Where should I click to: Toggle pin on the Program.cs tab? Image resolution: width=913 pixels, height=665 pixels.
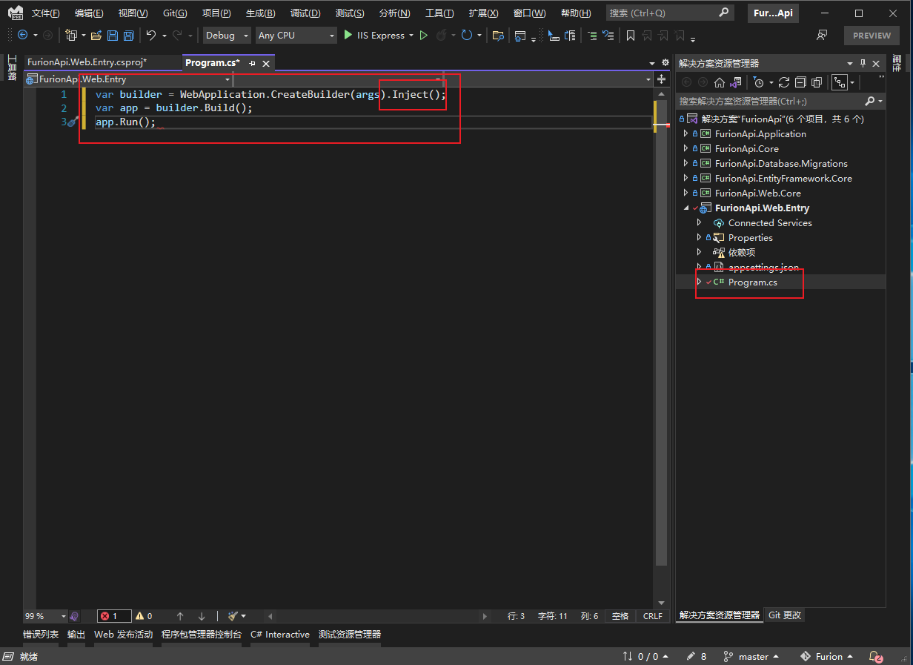tap(252, 64)
